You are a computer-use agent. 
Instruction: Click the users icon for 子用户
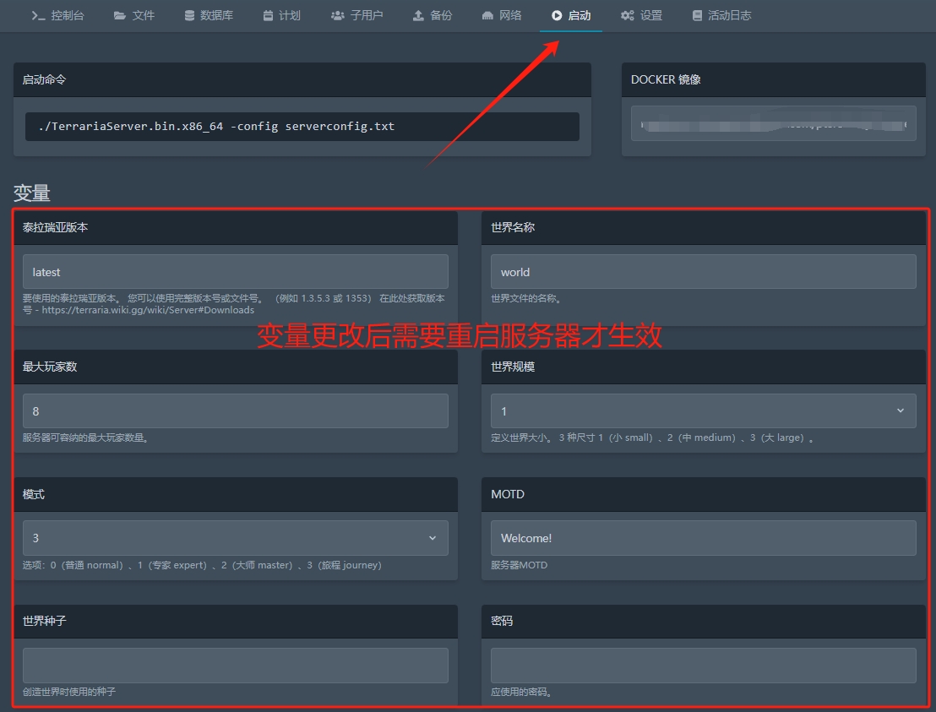coord(338,15)
